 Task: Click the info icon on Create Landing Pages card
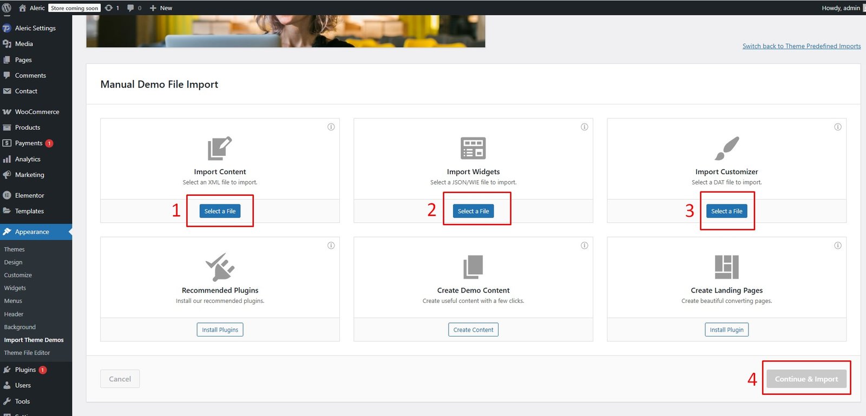click(837, 246)
